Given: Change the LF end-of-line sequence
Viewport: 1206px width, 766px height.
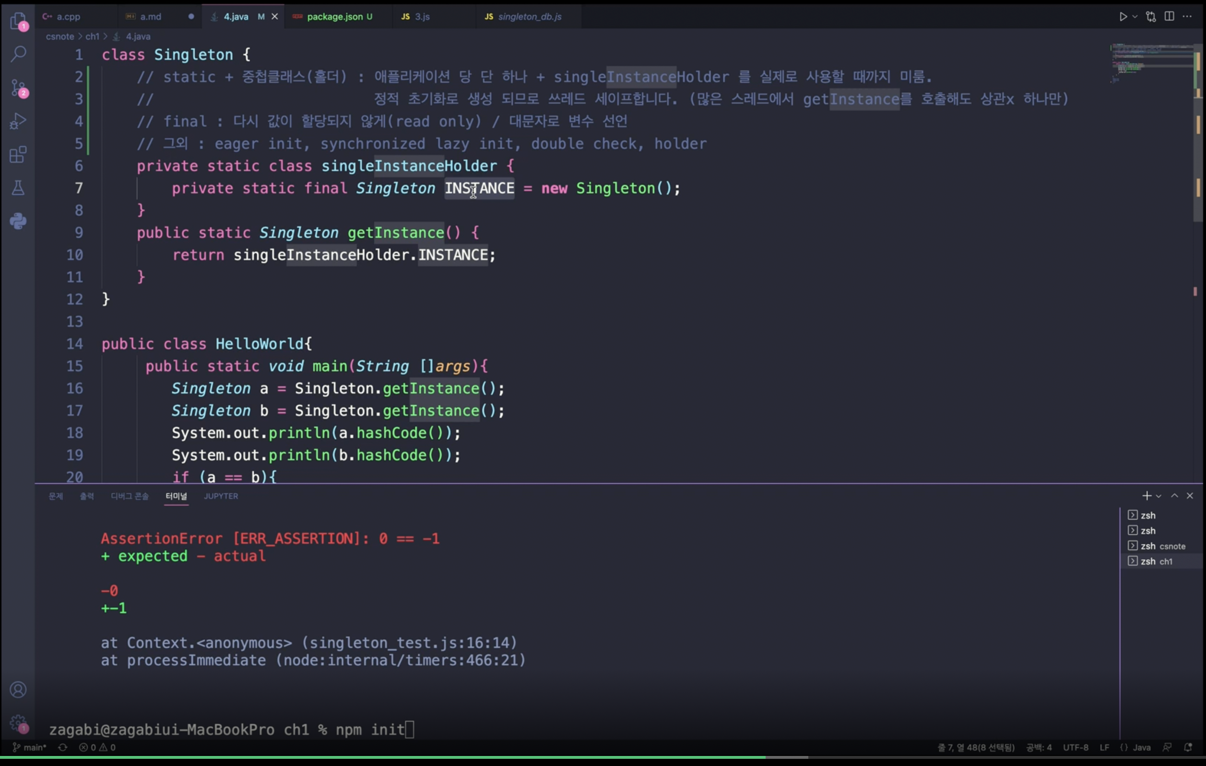Looking at the screenshot, I should (x=1104, y=747).
